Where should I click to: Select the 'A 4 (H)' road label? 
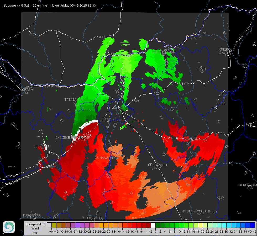click(x=173, y=138)
